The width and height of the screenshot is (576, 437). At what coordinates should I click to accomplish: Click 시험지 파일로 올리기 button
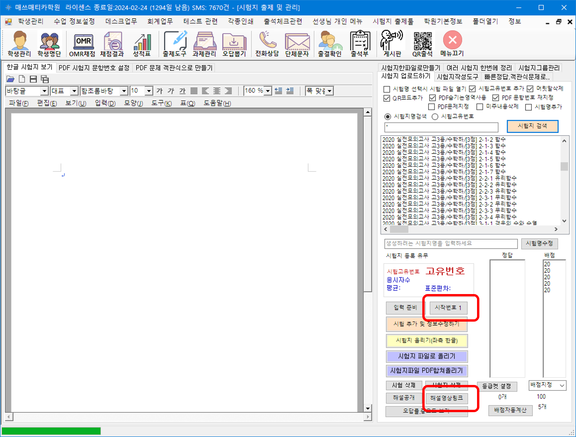tap(427, 356)
